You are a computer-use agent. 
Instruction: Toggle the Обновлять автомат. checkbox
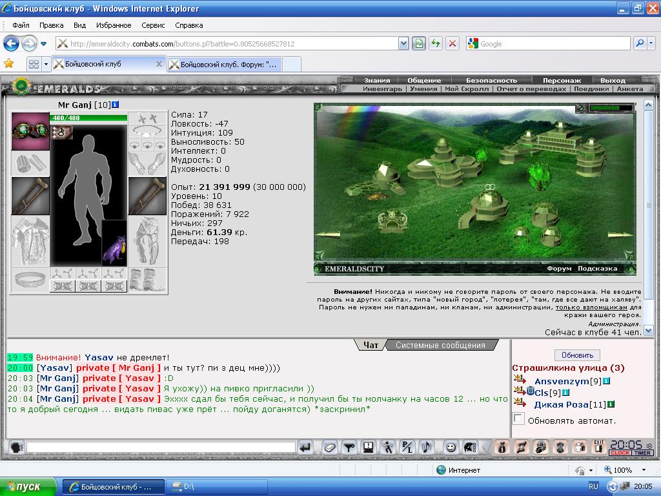coord(518,419)
